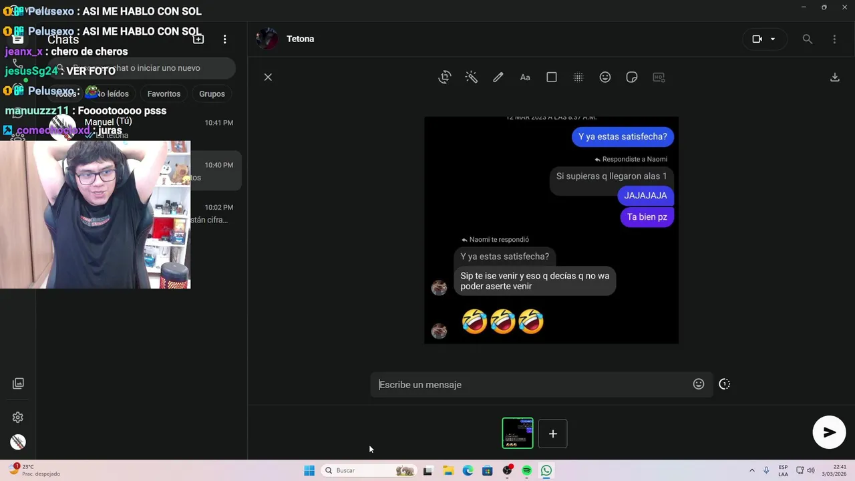The image size is (855, 481).
Task: Open OBS Studio from taskbar
Action: (508, 470)
